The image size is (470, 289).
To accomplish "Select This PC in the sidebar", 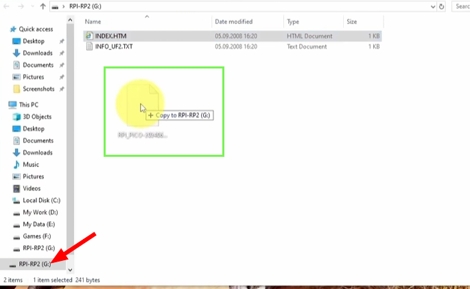I will (28, 105).
